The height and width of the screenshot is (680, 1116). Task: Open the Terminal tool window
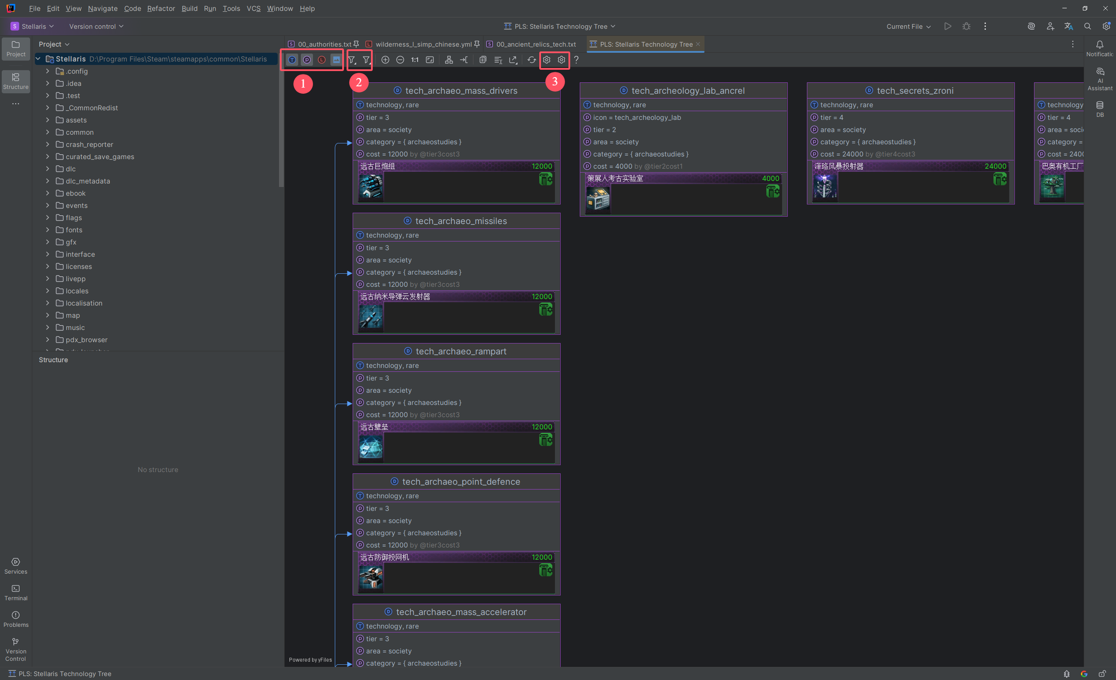click(x=16, y=593)
